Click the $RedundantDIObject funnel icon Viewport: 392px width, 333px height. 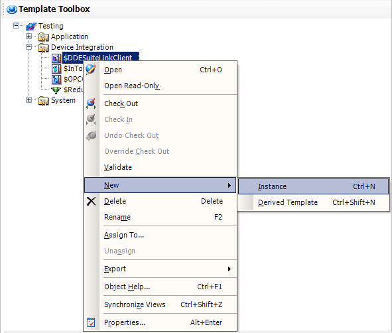tap(56, 90)
